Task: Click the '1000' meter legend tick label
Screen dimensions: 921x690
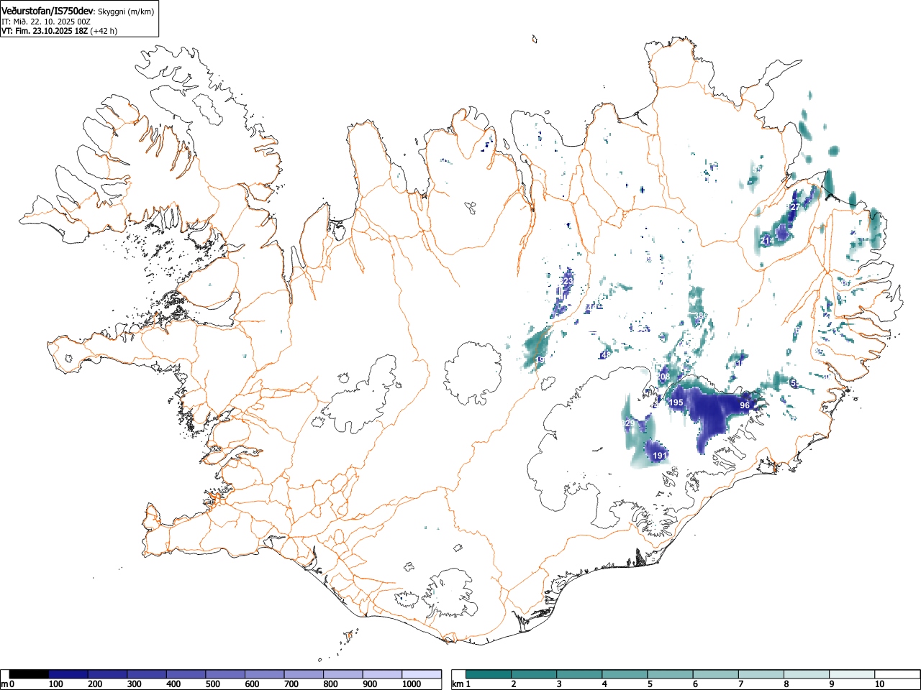Action: [x=411, y=684]
